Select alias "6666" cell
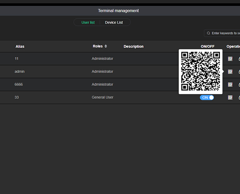The height and width of the screenshot is (194, 240). point(19,84)
